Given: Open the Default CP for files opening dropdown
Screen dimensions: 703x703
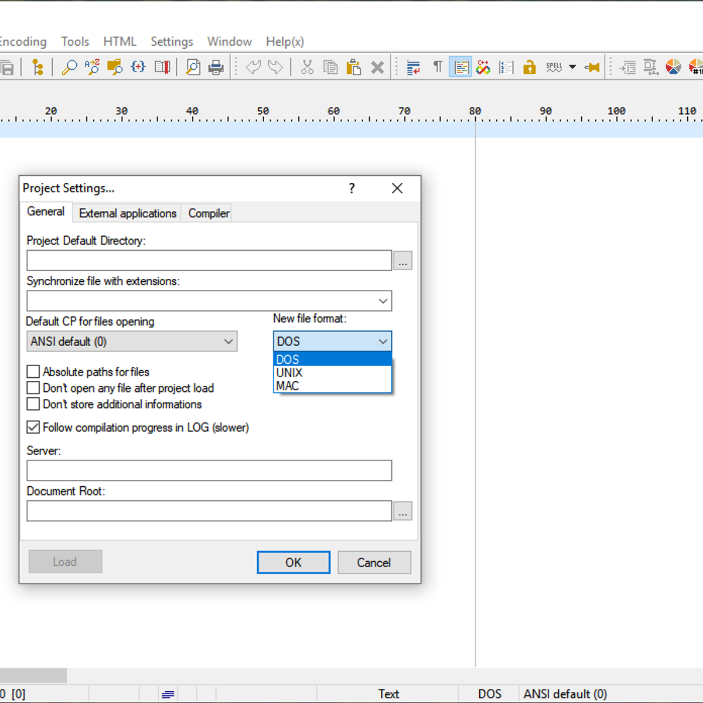Looking at the screenshot, I should tap(229, 341).
